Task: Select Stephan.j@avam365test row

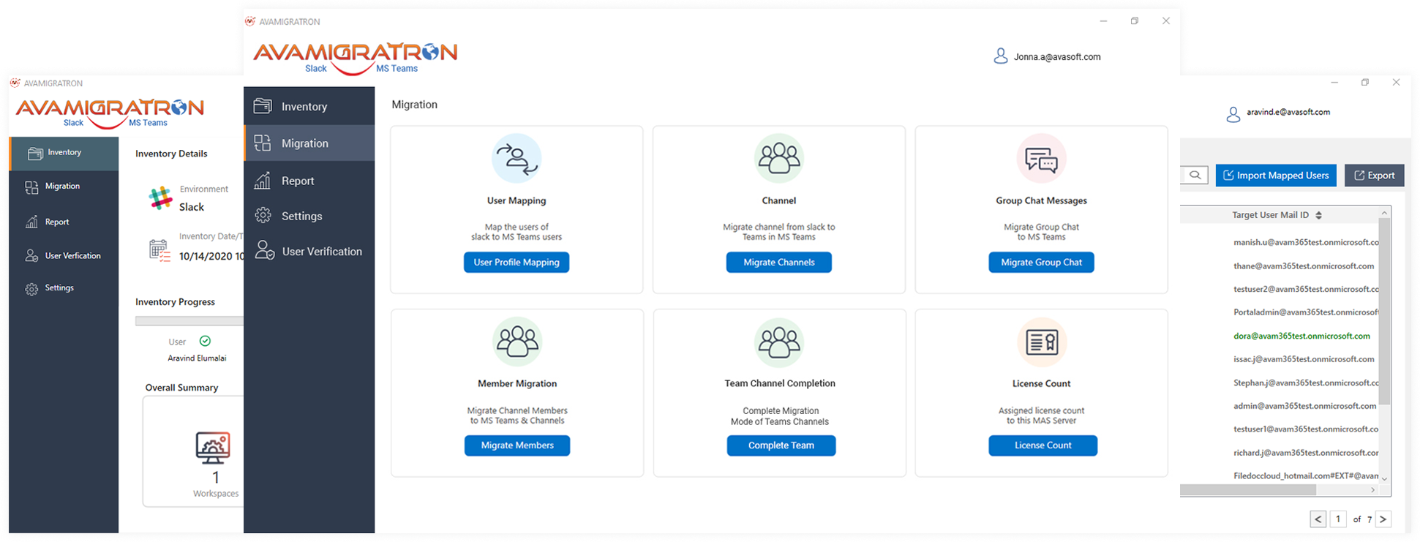Action: click(x=1306, y=383)
